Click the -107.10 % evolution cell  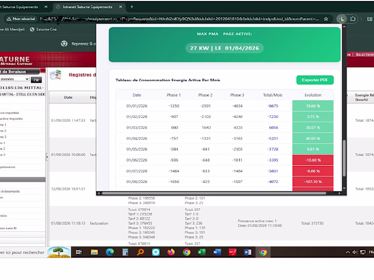(x=313, y=182)
